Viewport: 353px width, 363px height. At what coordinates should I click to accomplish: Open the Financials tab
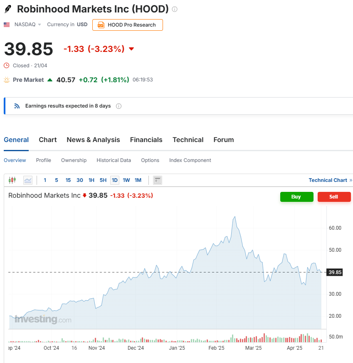pos(146,140)
